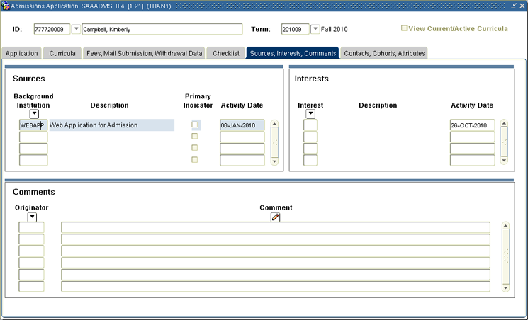Image resolution: width=528 pixels, height=320 pixels.
Task: Open Contacts, Cohorts, Attributes tab
Action: 384,53
